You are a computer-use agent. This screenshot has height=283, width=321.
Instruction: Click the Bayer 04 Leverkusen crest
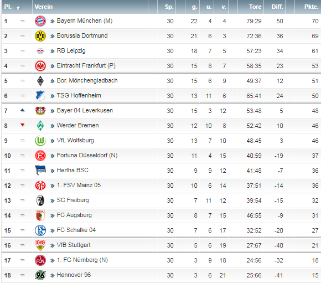(x=40, y=111)
